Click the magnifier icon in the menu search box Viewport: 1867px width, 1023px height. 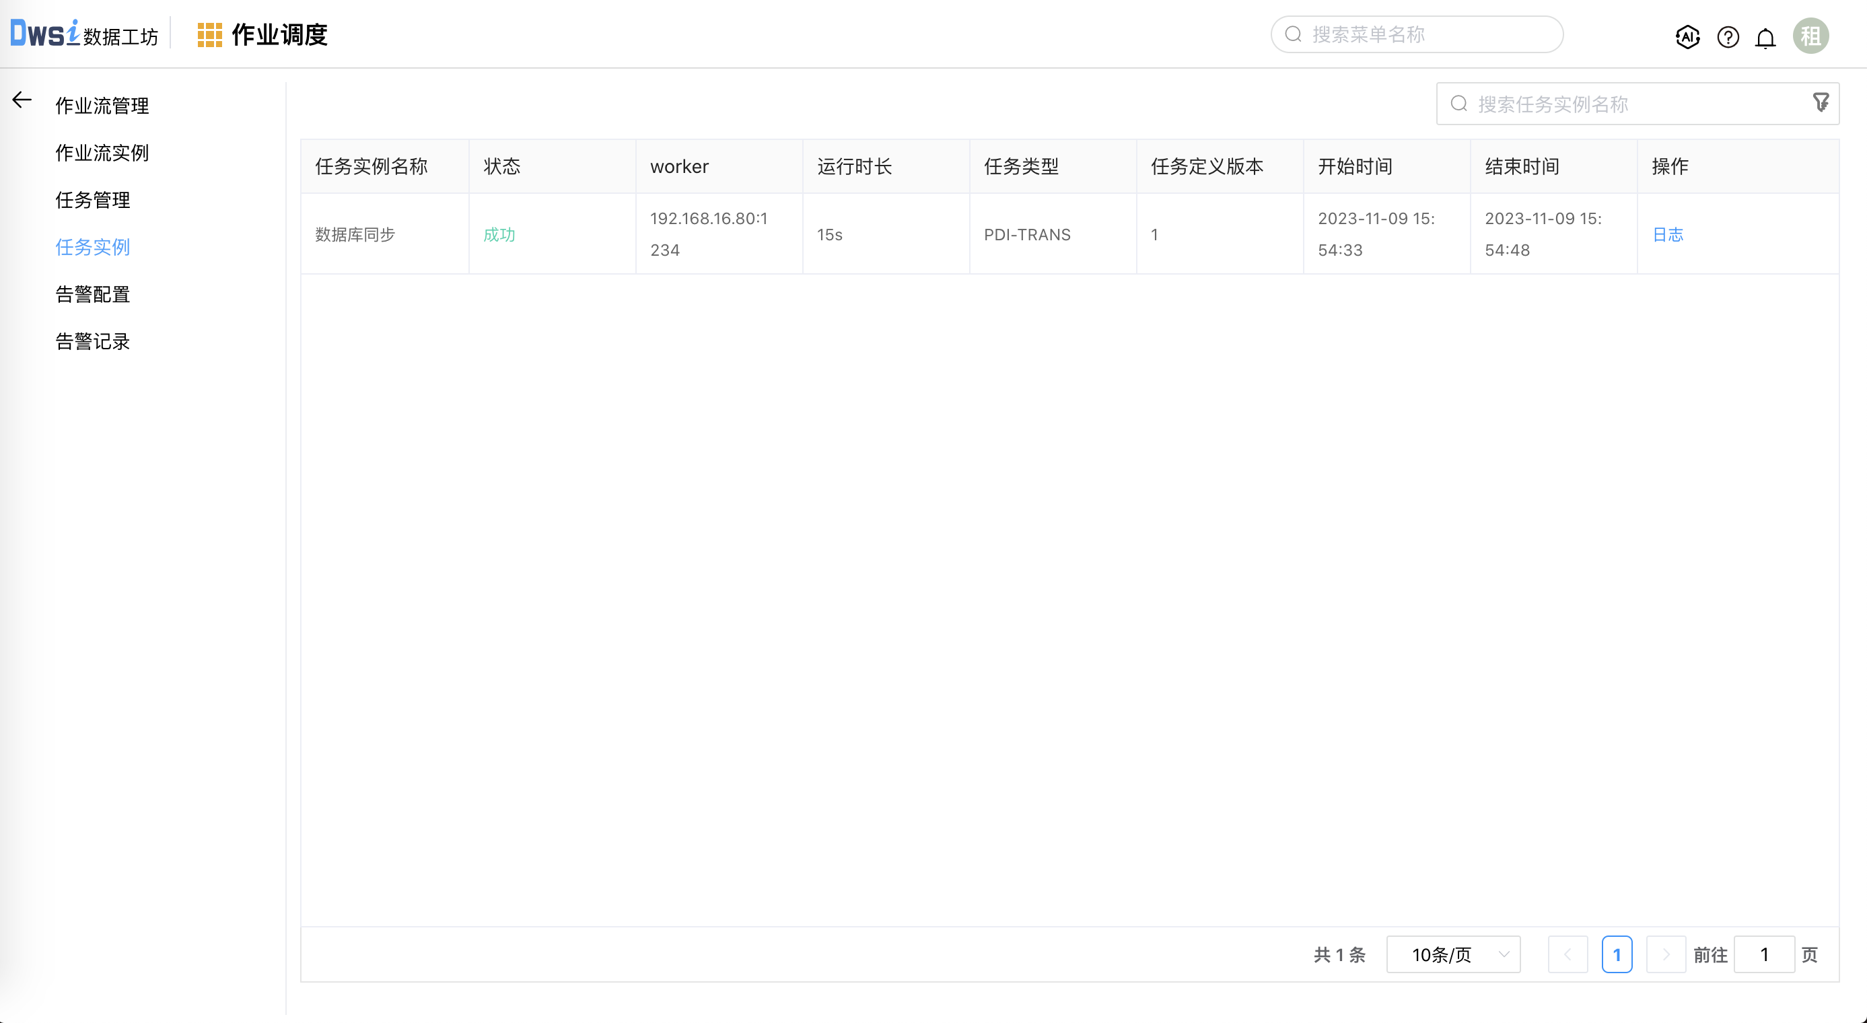point(1294,34)
